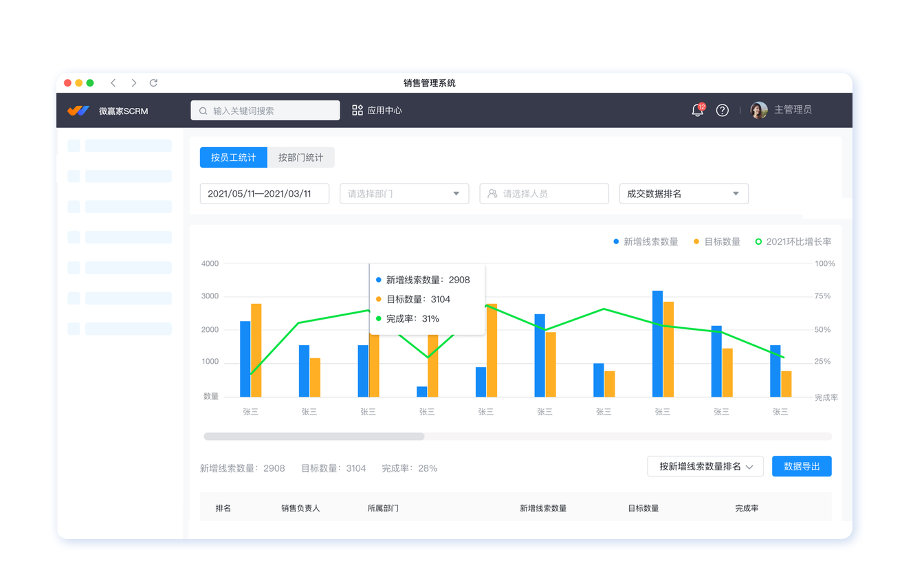Click the summary text 目标数量：3104
The image size is (924, 583).
(333, 468)
